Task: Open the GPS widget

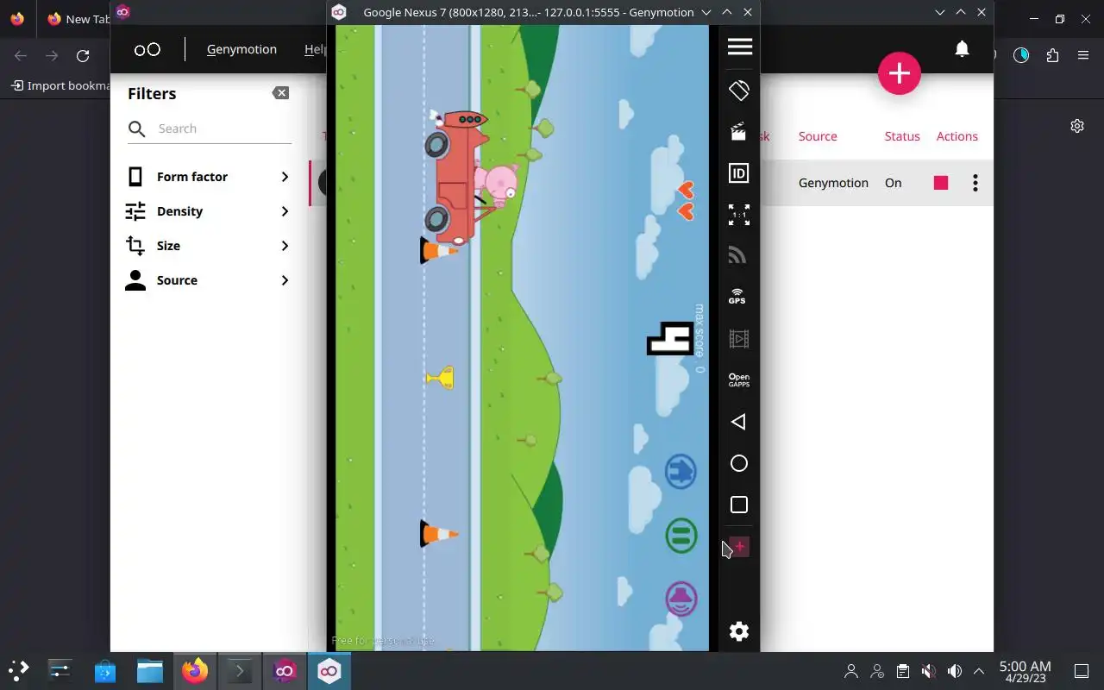Action: coord(737,297)
